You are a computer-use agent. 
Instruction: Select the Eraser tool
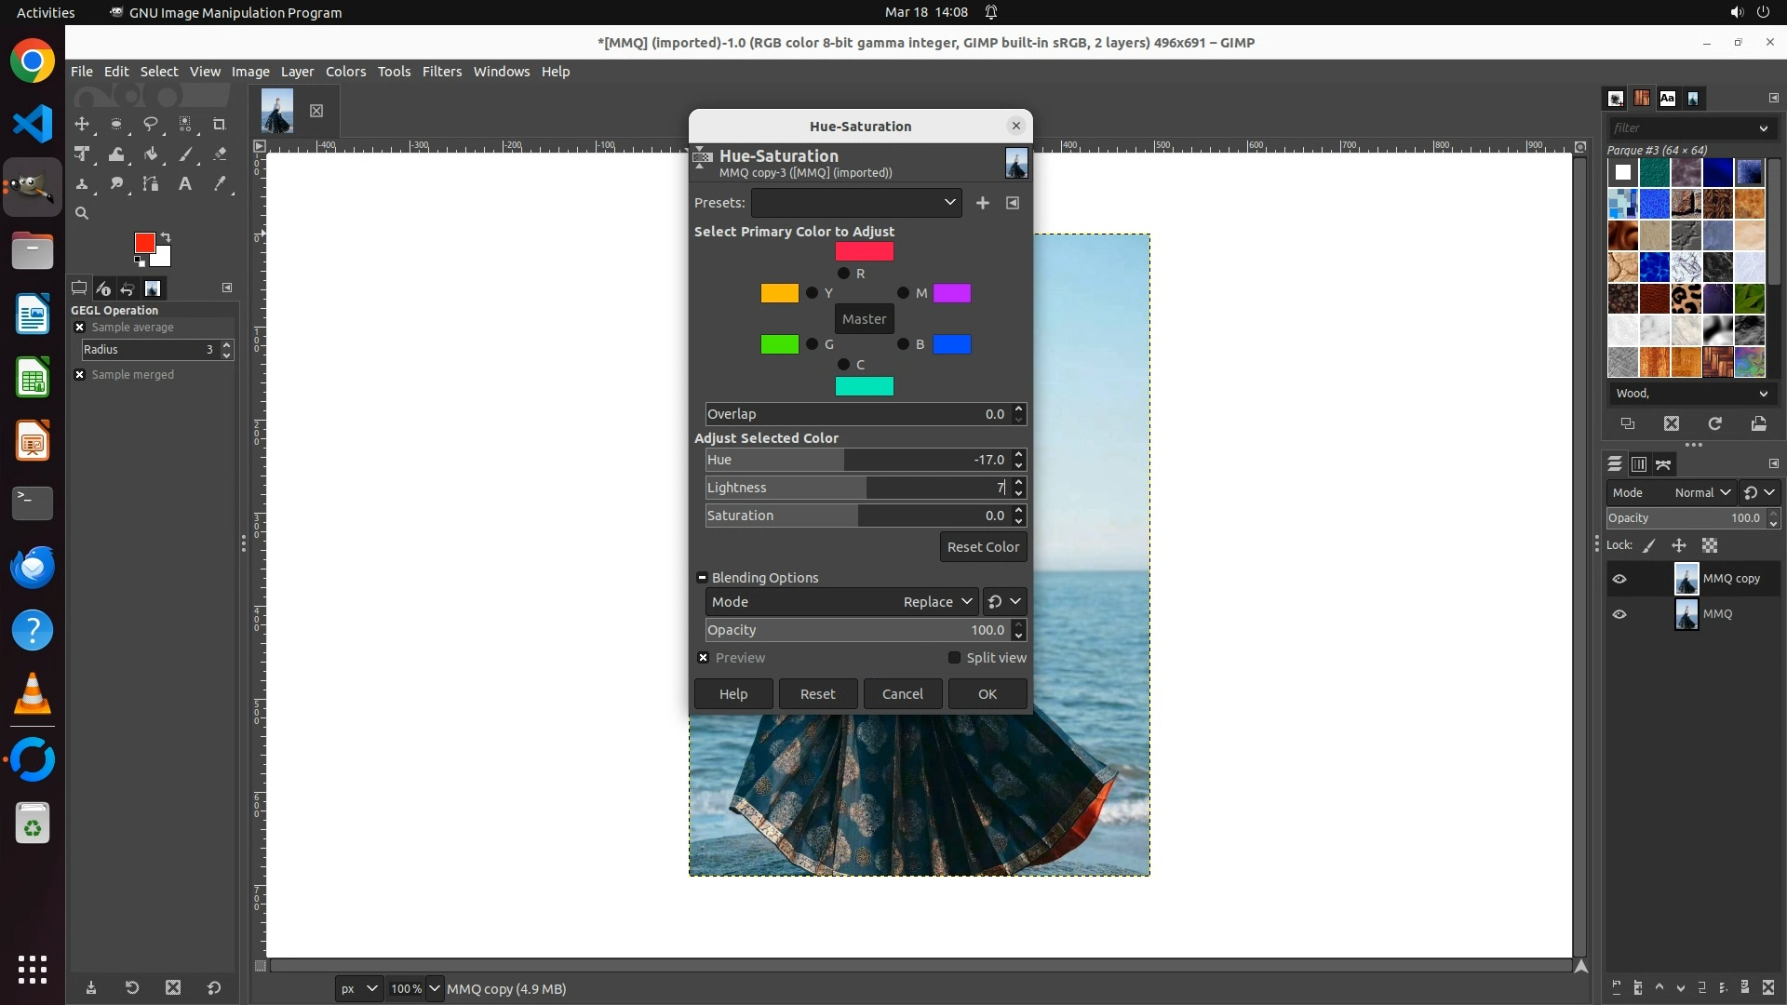[x=220, y=154]
